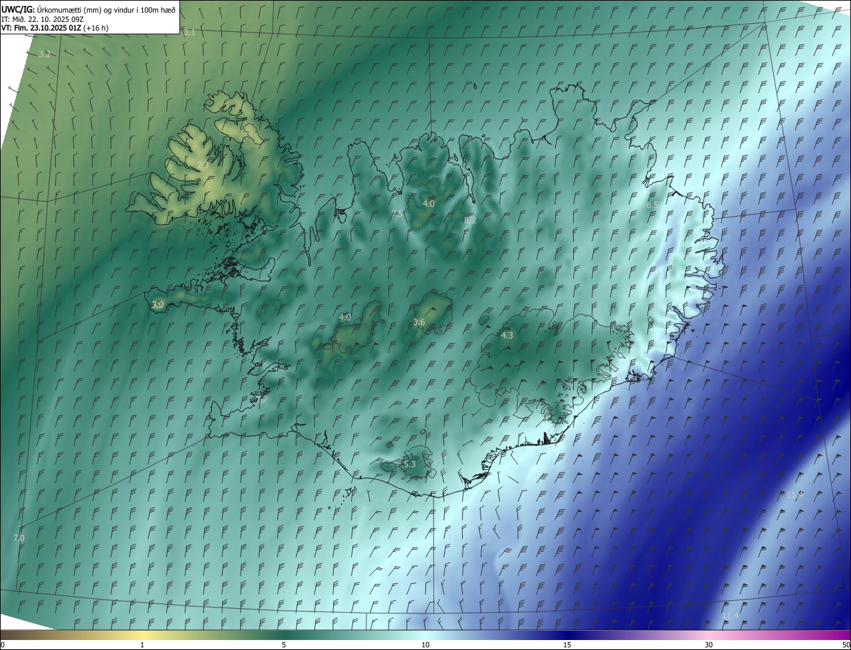Click the 7.5 value on the map
851x650 pixels.
[x=397, y=213]
